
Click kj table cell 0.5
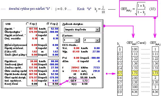[120, 73]
